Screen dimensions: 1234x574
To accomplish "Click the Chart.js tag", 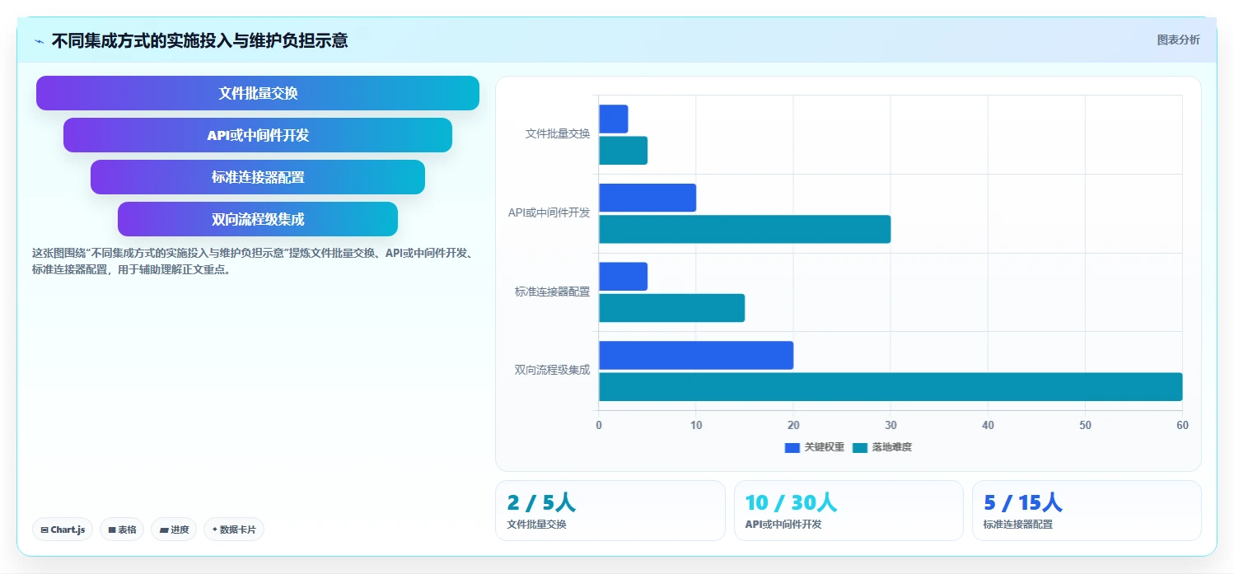I will click(x=63, y=530).
